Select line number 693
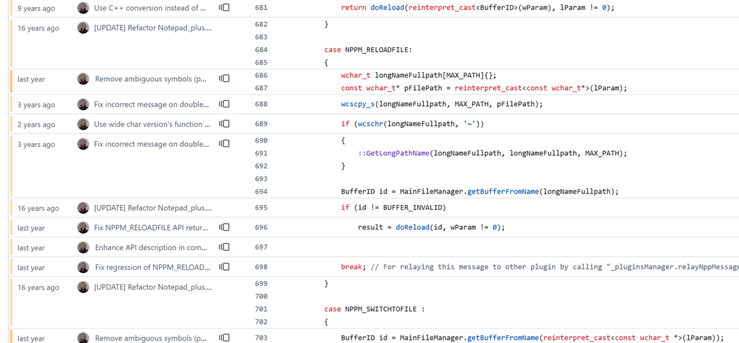This screenshot has width=739, height=343. click(260, 179)
